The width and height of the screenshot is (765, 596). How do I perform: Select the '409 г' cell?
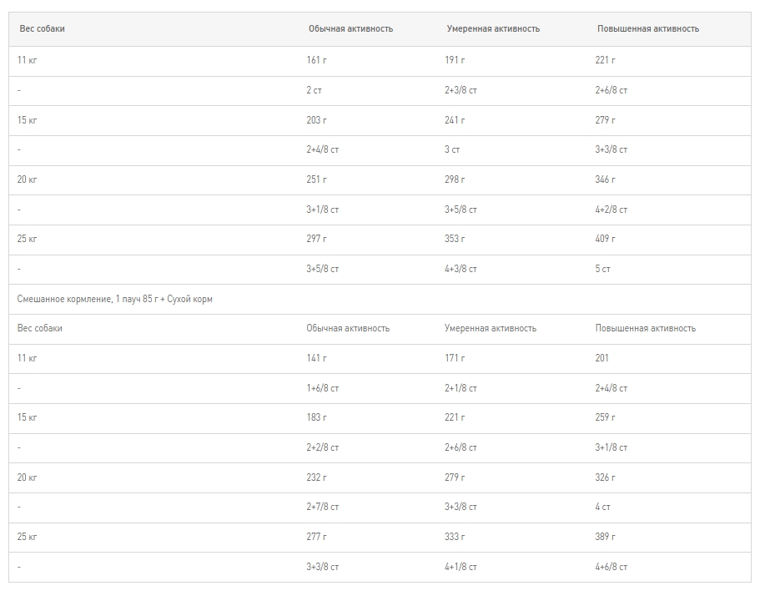(x=605, y=239)
